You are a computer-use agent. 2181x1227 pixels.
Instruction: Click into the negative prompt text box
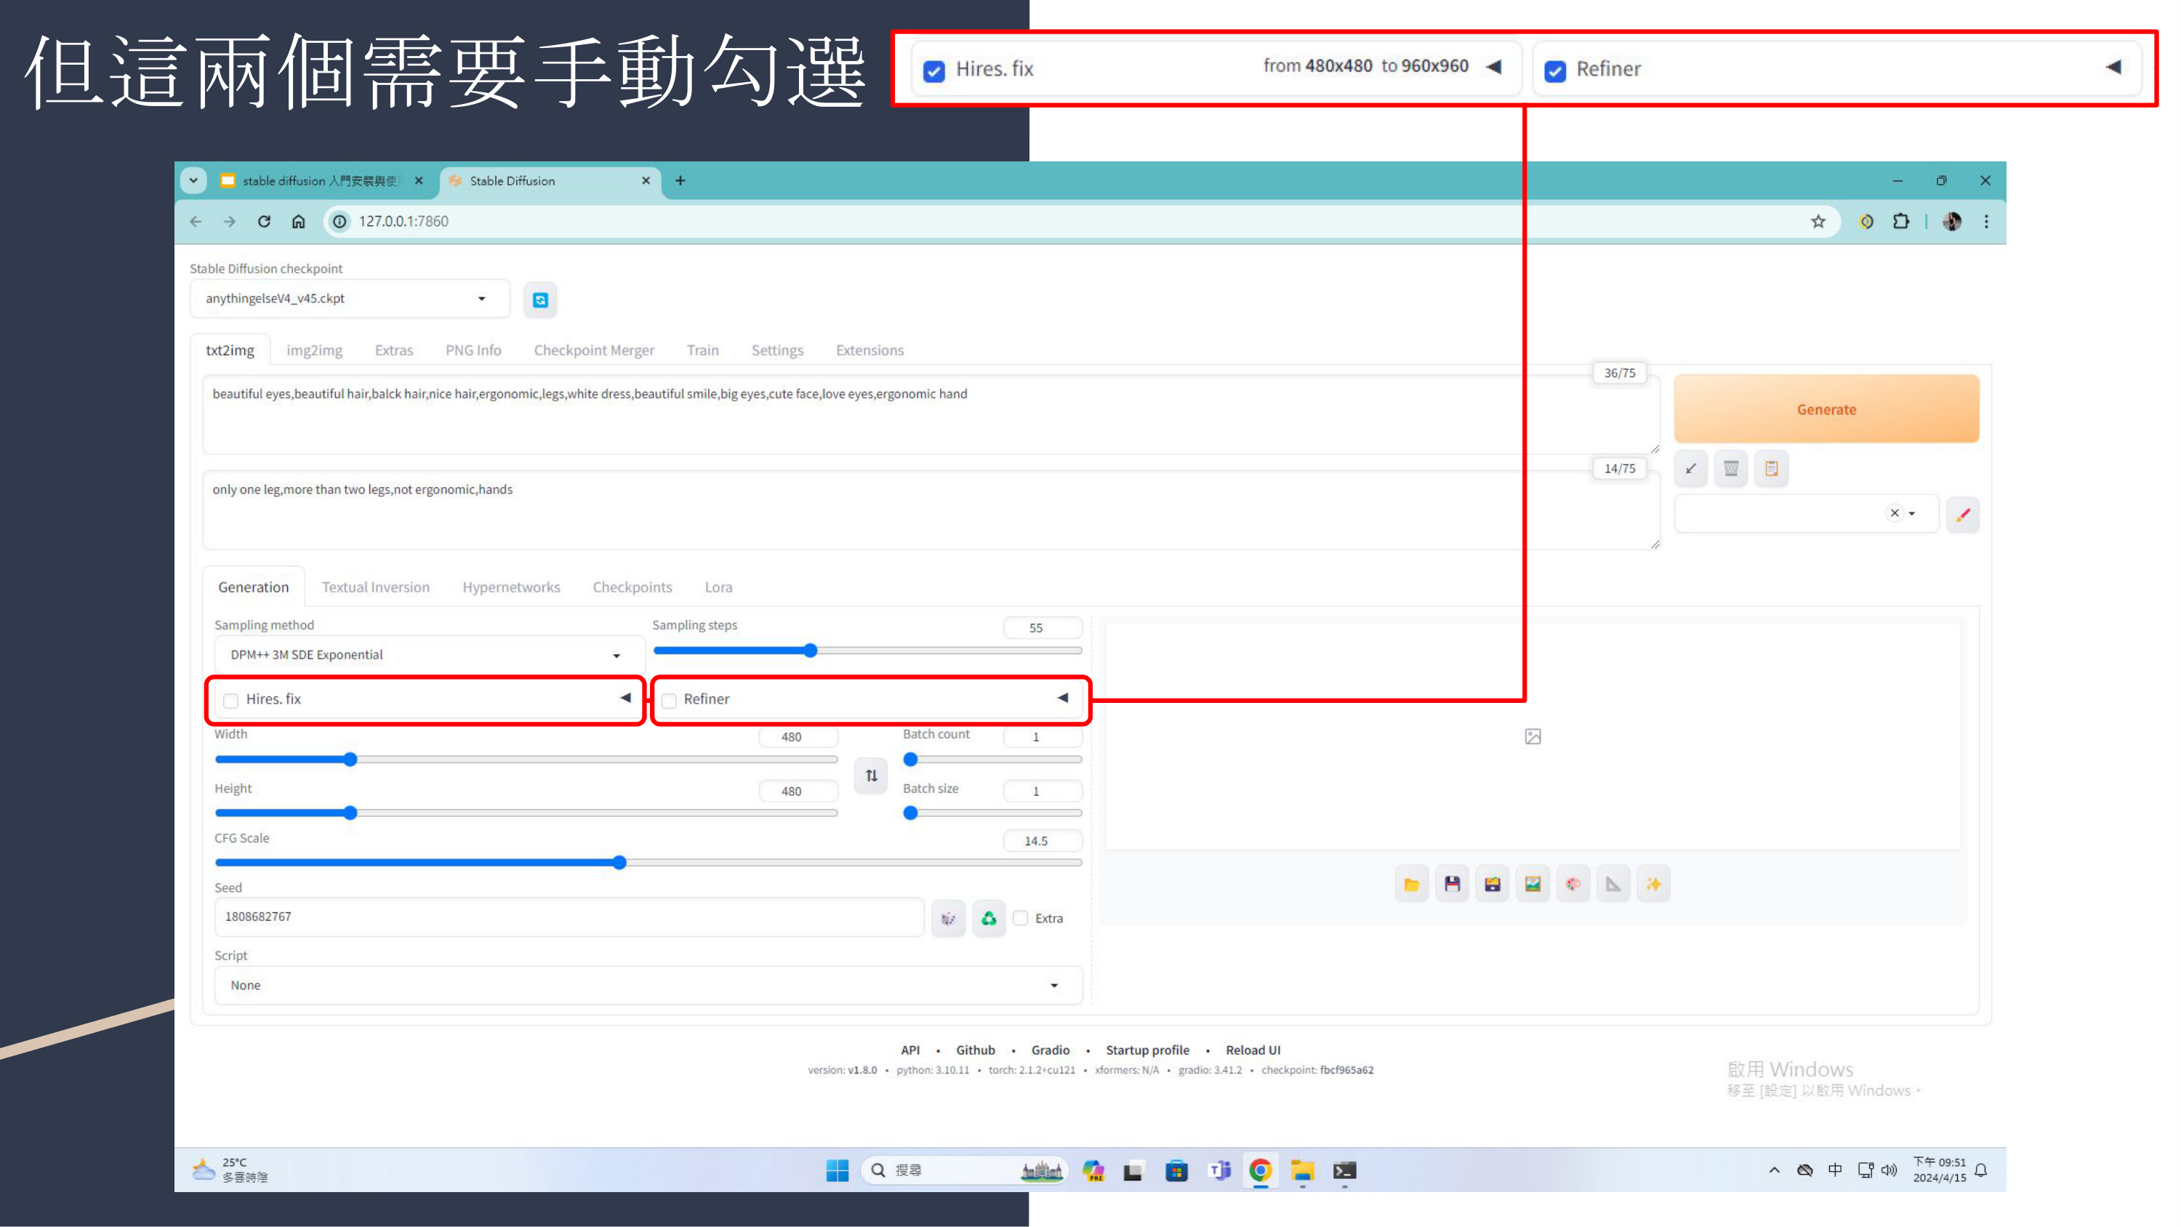(931, 510)
